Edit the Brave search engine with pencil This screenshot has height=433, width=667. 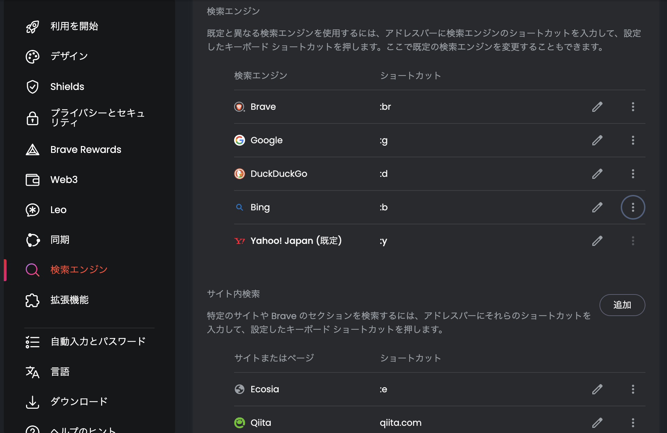(x=597, y=107)
